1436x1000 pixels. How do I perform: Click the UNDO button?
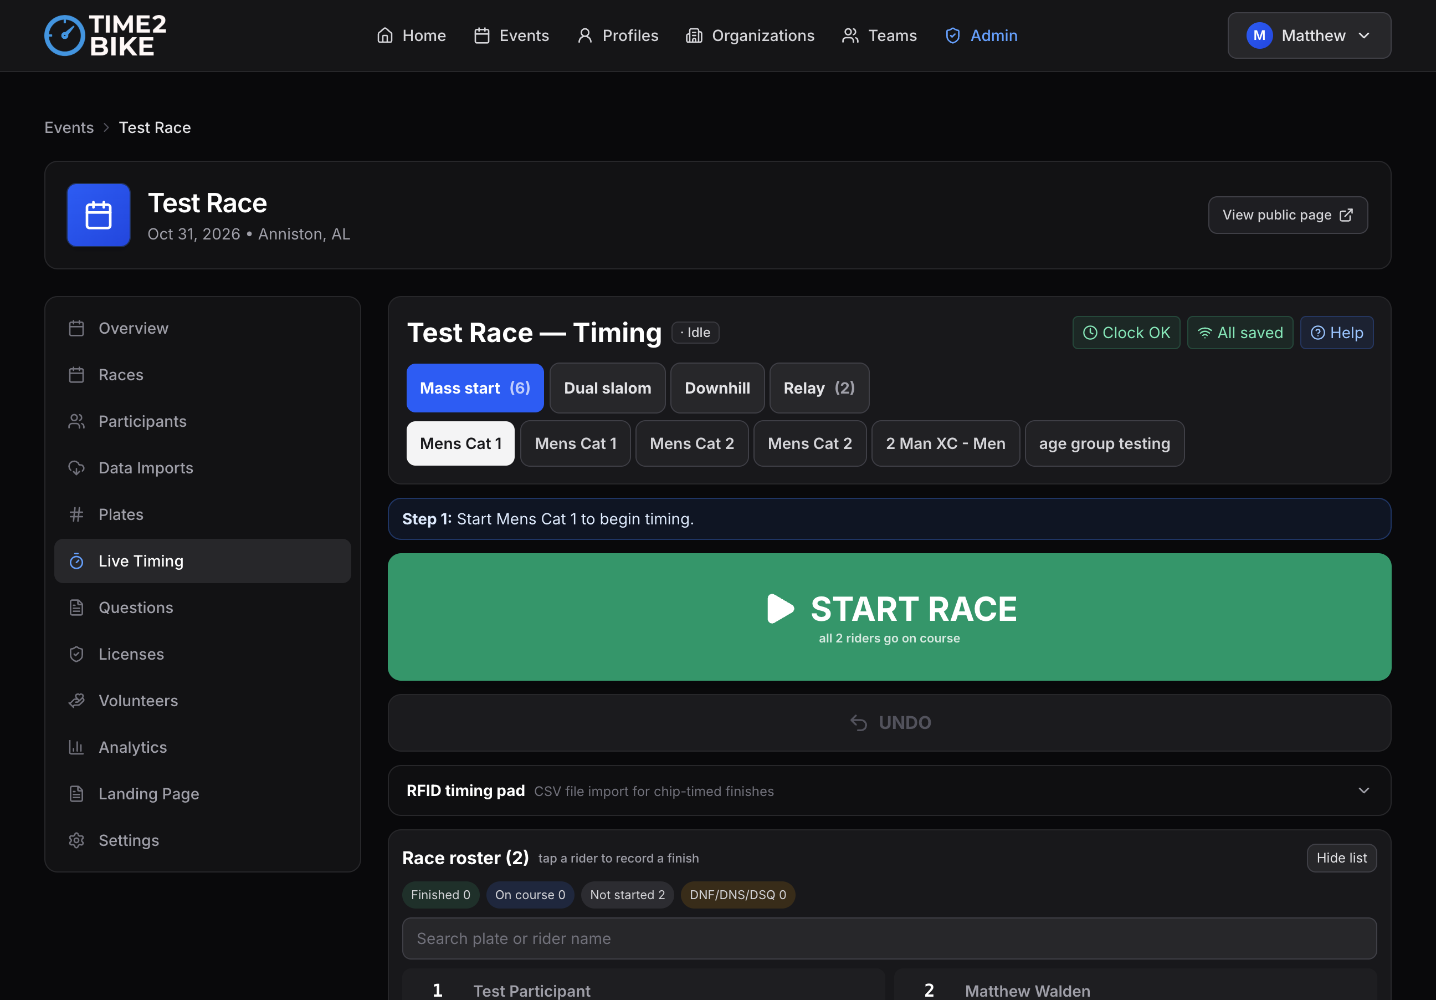[889, 722]
